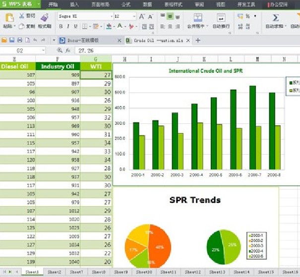This screenshot has height=277, width=300.
Task: Click the Save icon in quick access bar
Action: (x=12, y=40)
